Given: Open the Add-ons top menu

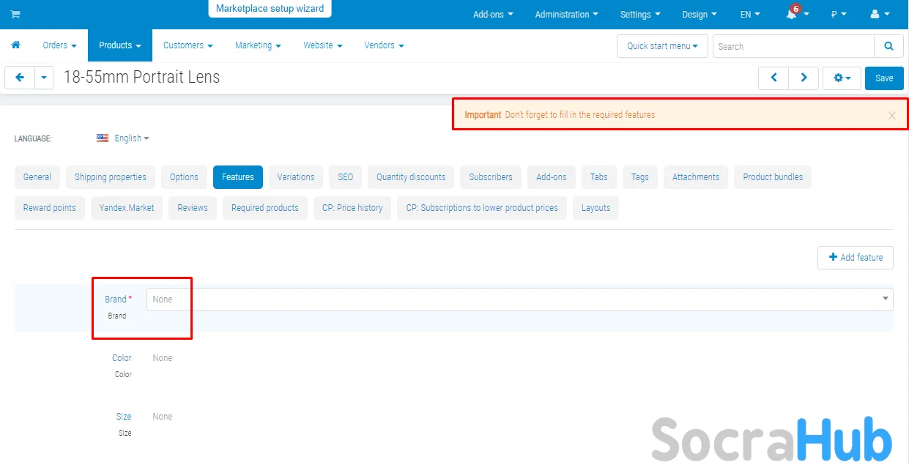Looking at the screenshot, I should pyautogui.click(x=493, y=15).
